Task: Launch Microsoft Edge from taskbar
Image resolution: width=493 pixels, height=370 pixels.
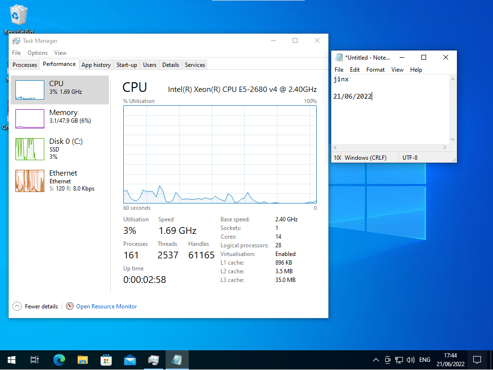Action: tap(59, 359)
